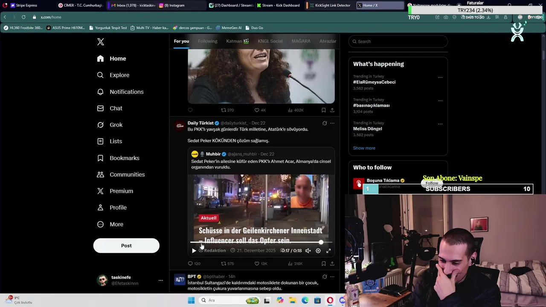
Task: Open Communities in the sidebar
Action: pyautogui.click(x=121, y=174)
